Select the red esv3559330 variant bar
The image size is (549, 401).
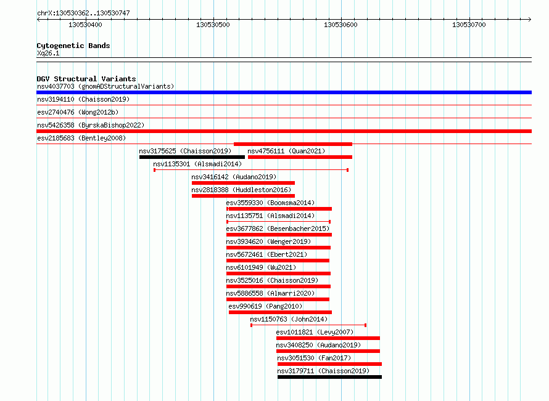click(x=279, y=209)
